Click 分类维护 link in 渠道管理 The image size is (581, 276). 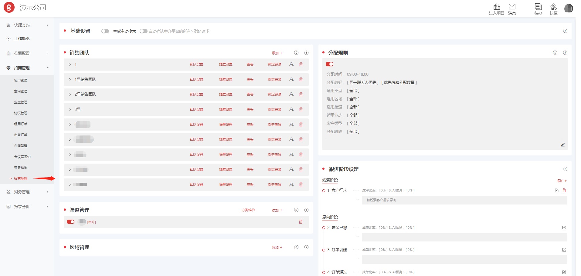248,210
